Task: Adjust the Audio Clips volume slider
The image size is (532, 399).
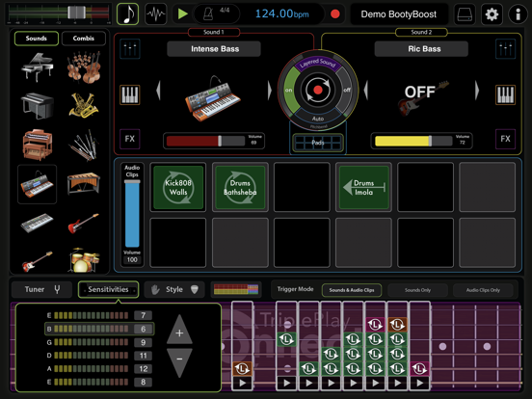Action: coord(132,214)
